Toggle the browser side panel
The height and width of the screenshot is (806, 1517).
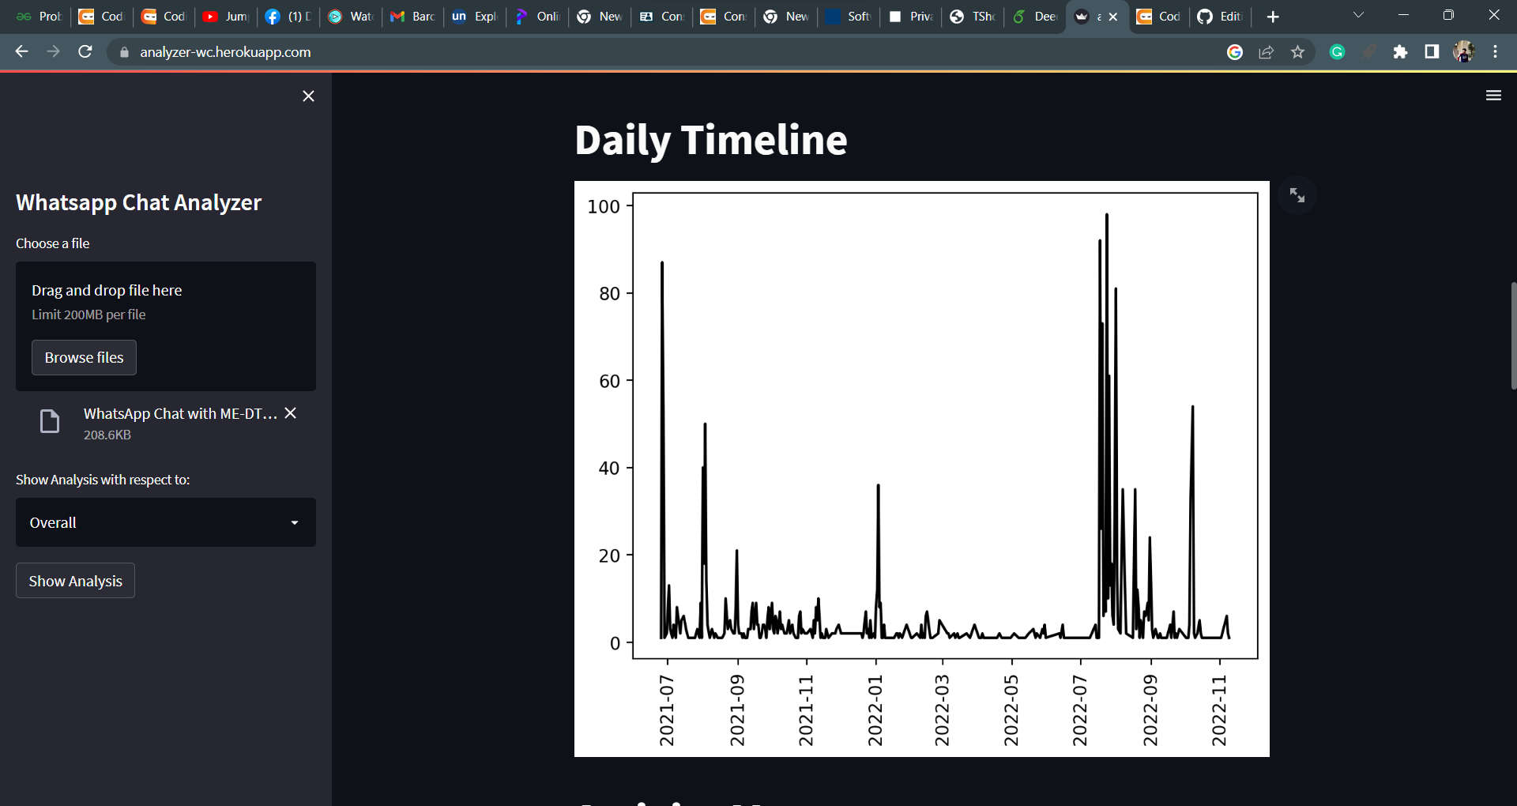(1432, 52)
